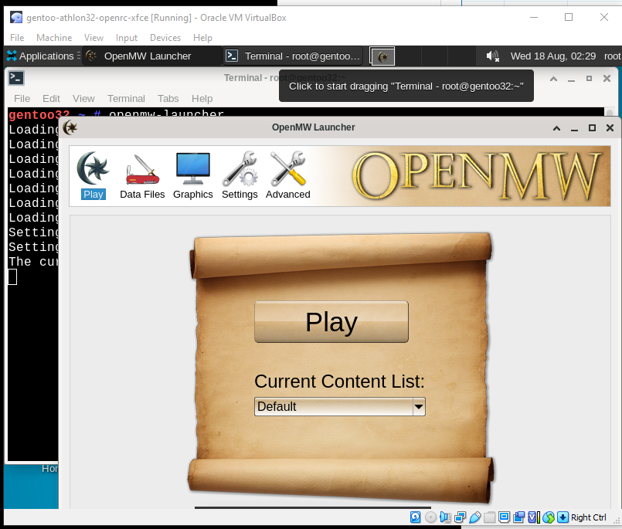Click the big Play button on the scroll
Image resolution: width=622 pixels, height=529 pixels.
coord(331,321)
